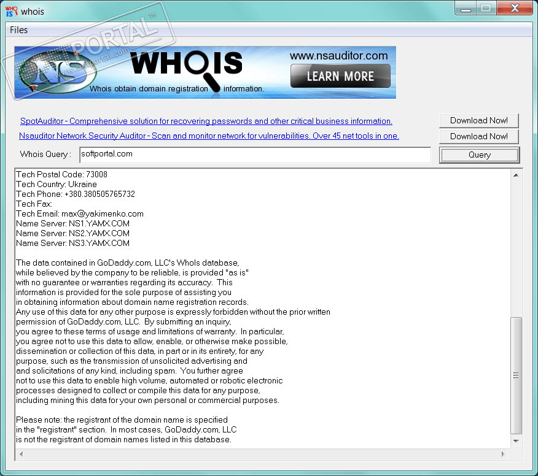Click the results scroll up arrow

coord(516,175)
